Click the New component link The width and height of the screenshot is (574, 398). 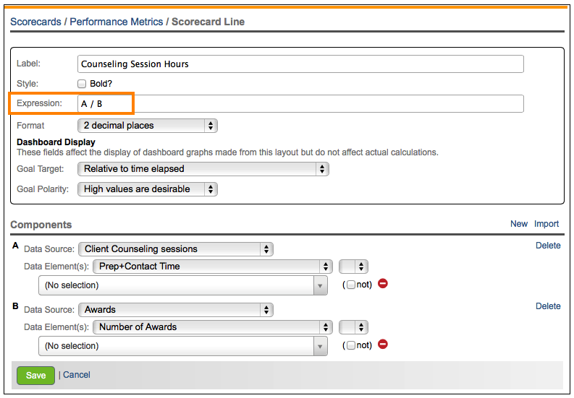[519, 224]
